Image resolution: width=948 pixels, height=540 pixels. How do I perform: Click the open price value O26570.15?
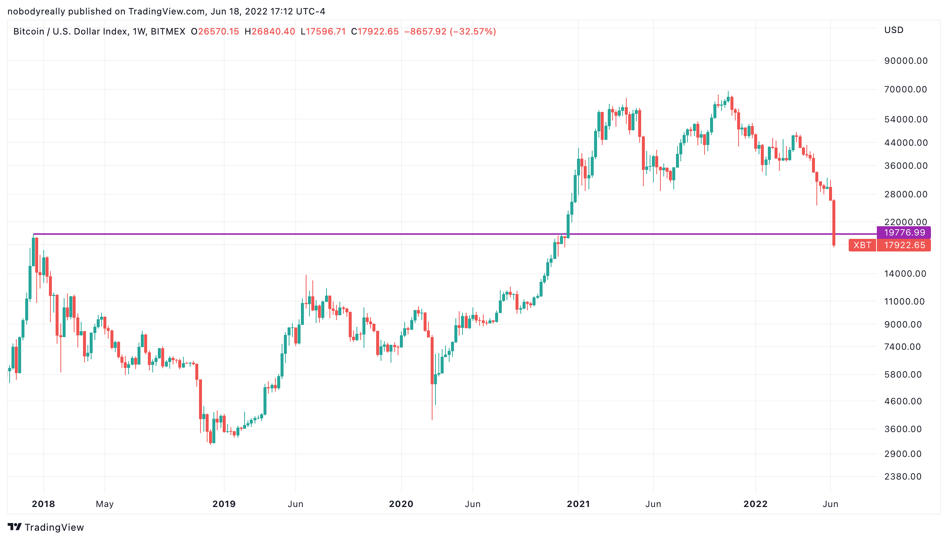coord(215,32)
